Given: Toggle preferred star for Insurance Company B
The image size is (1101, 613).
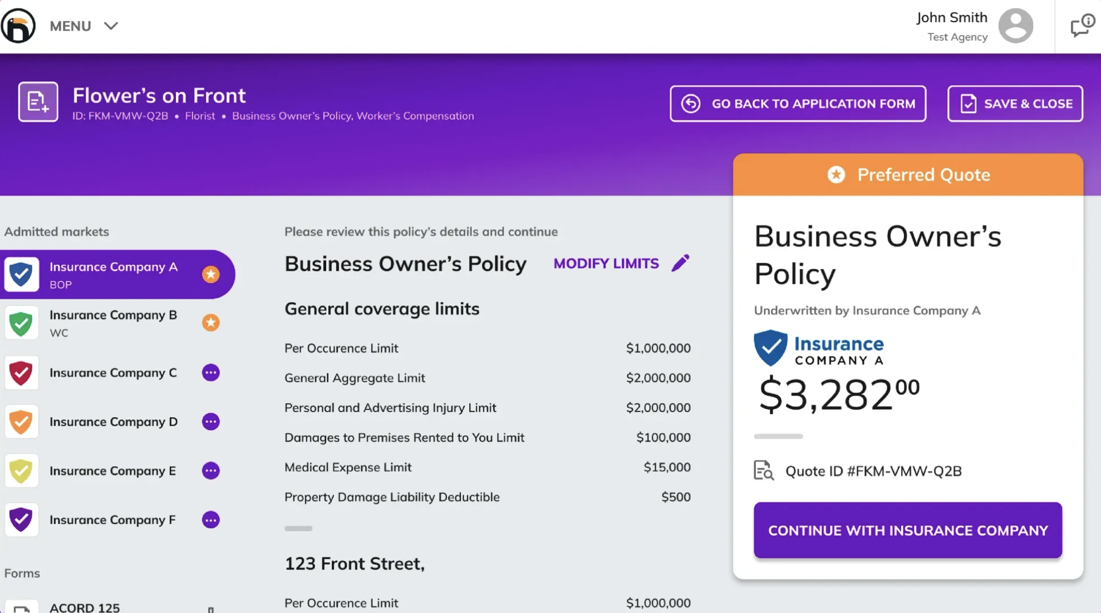Looking at the screenshot, I should tap(210, 323).
